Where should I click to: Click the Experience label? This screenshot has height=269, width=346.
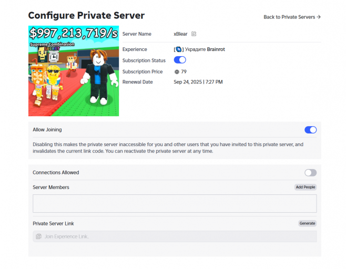(x=135, y=49)
